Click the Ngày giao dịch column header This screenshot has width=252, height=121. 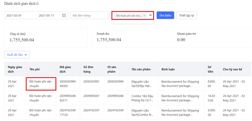coord(15,69)
